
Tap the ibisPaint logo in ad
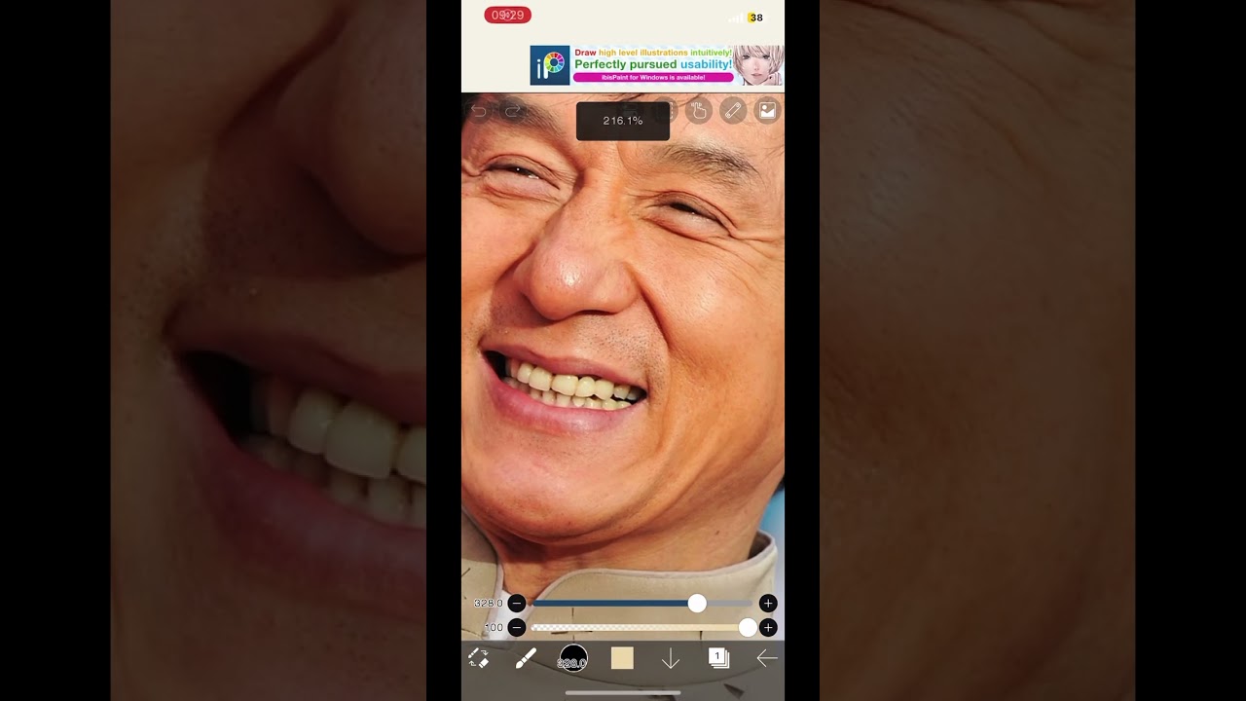pos(550,65)
